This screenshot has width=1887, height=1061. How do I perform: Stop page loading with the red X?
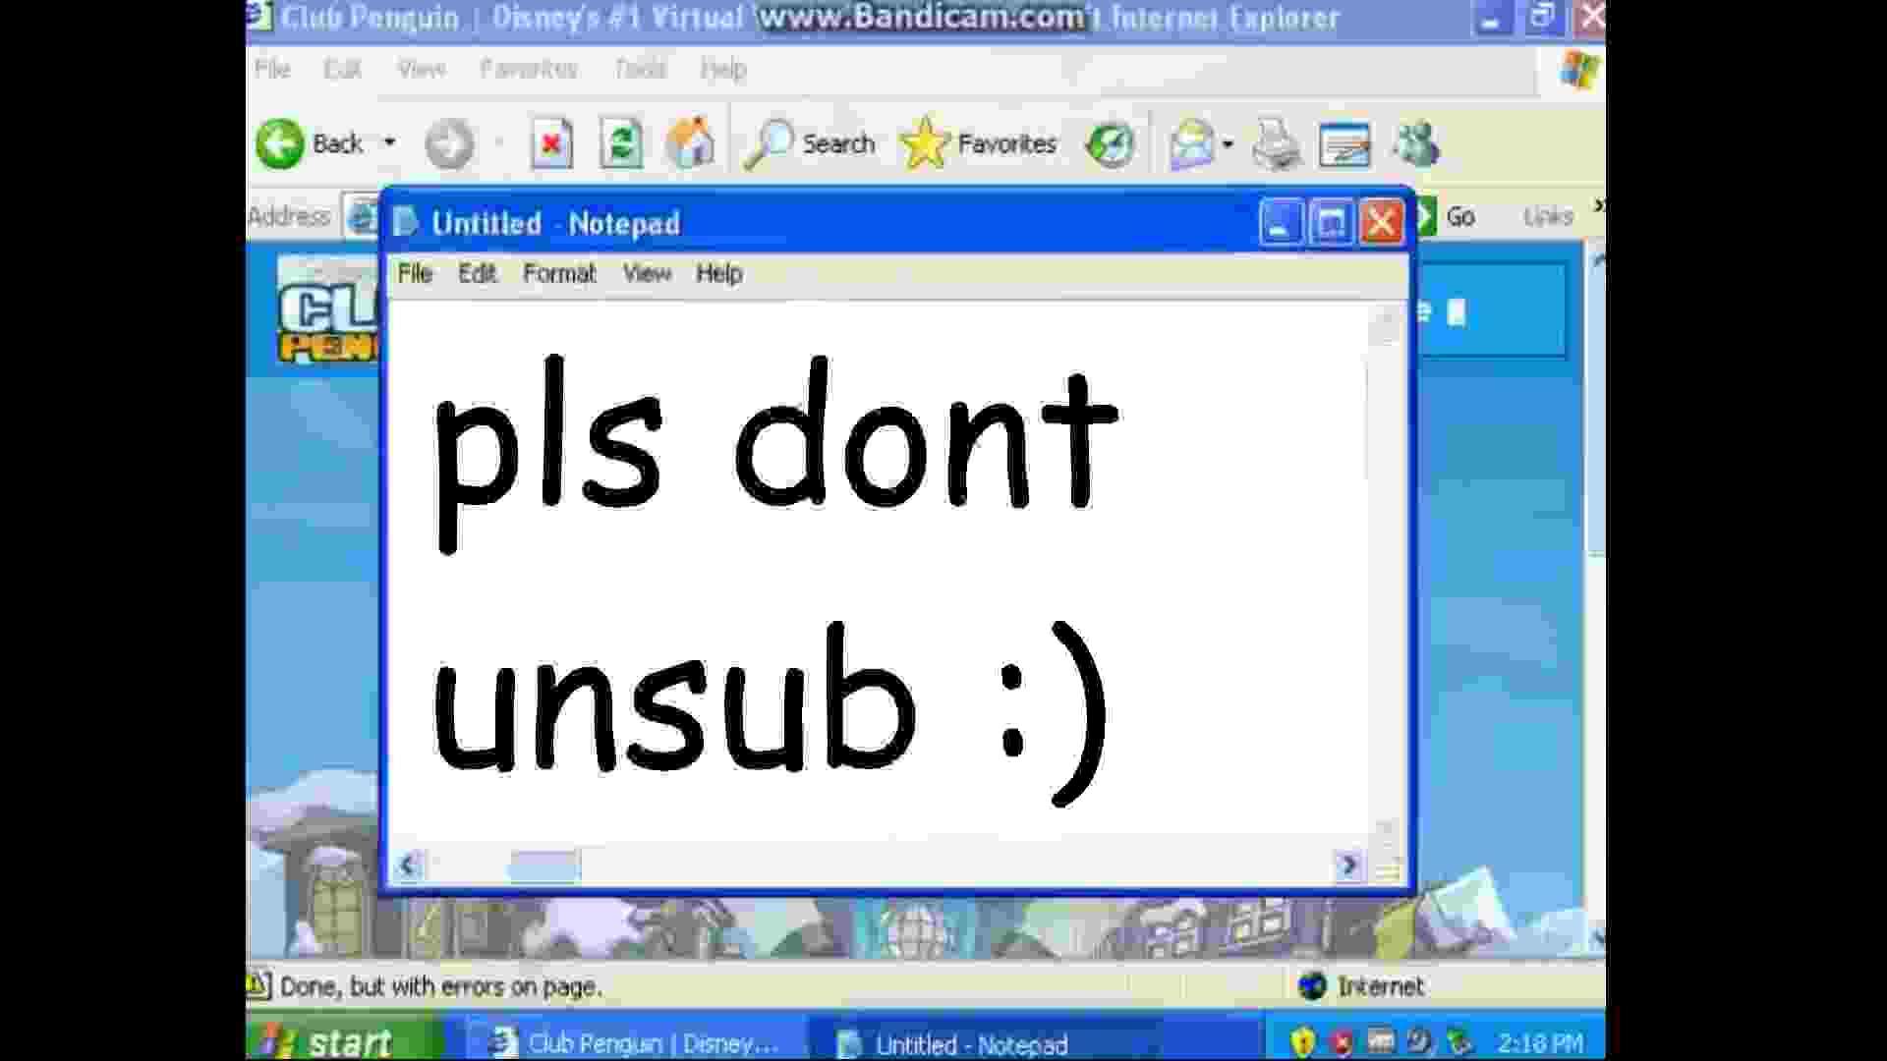[551, 144]
